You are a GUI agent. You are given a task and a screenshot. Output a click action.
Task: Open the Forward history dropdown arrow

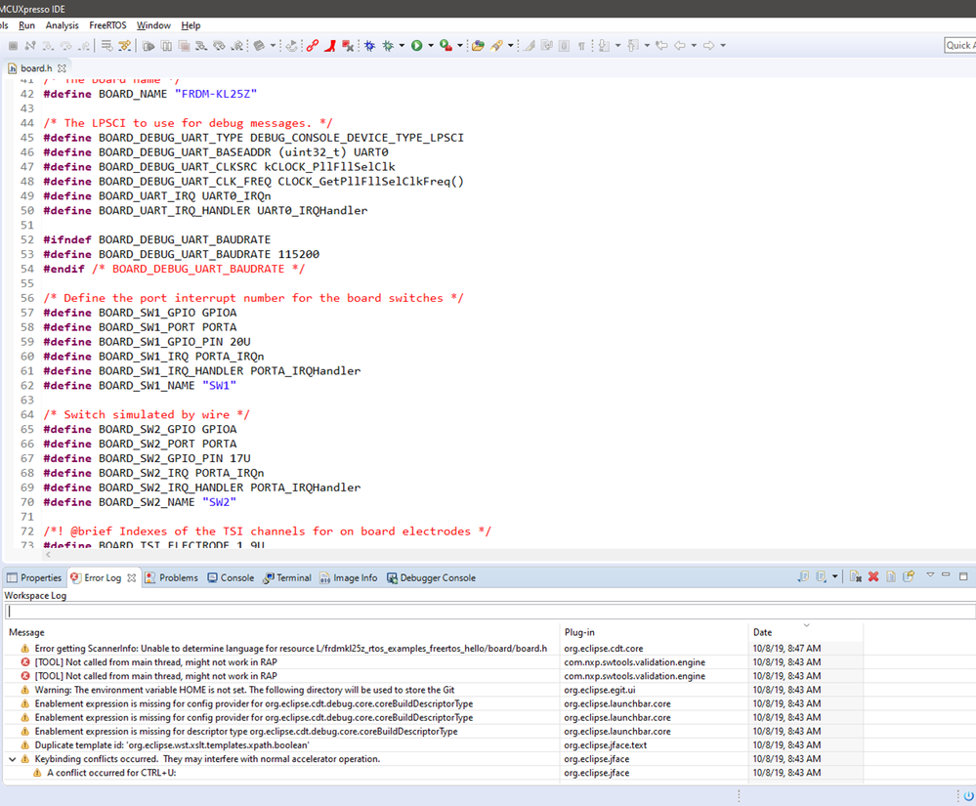[x=723, y=46]
